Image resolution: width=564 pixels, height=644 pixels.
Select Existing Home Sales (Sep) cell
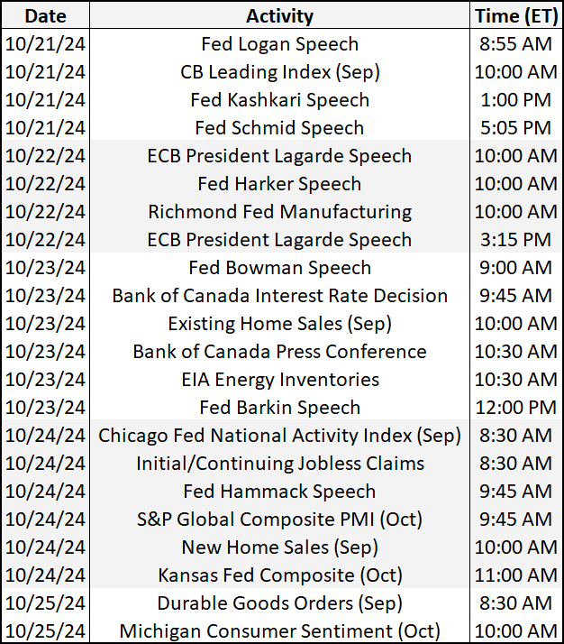pos(279,323)
